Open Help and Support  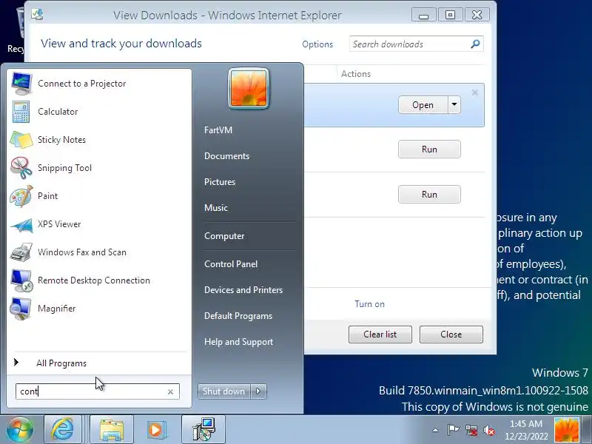pyautogui.click(x=238, y=342)
